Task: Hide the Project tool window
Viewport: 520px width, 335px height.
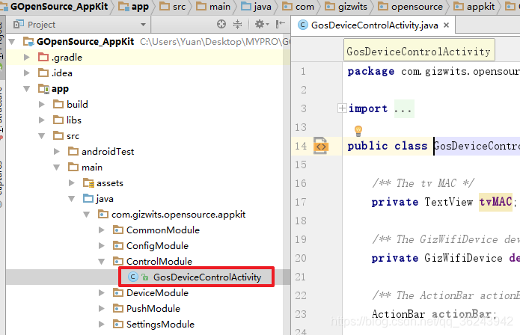Action: click(x=281, y=24)
